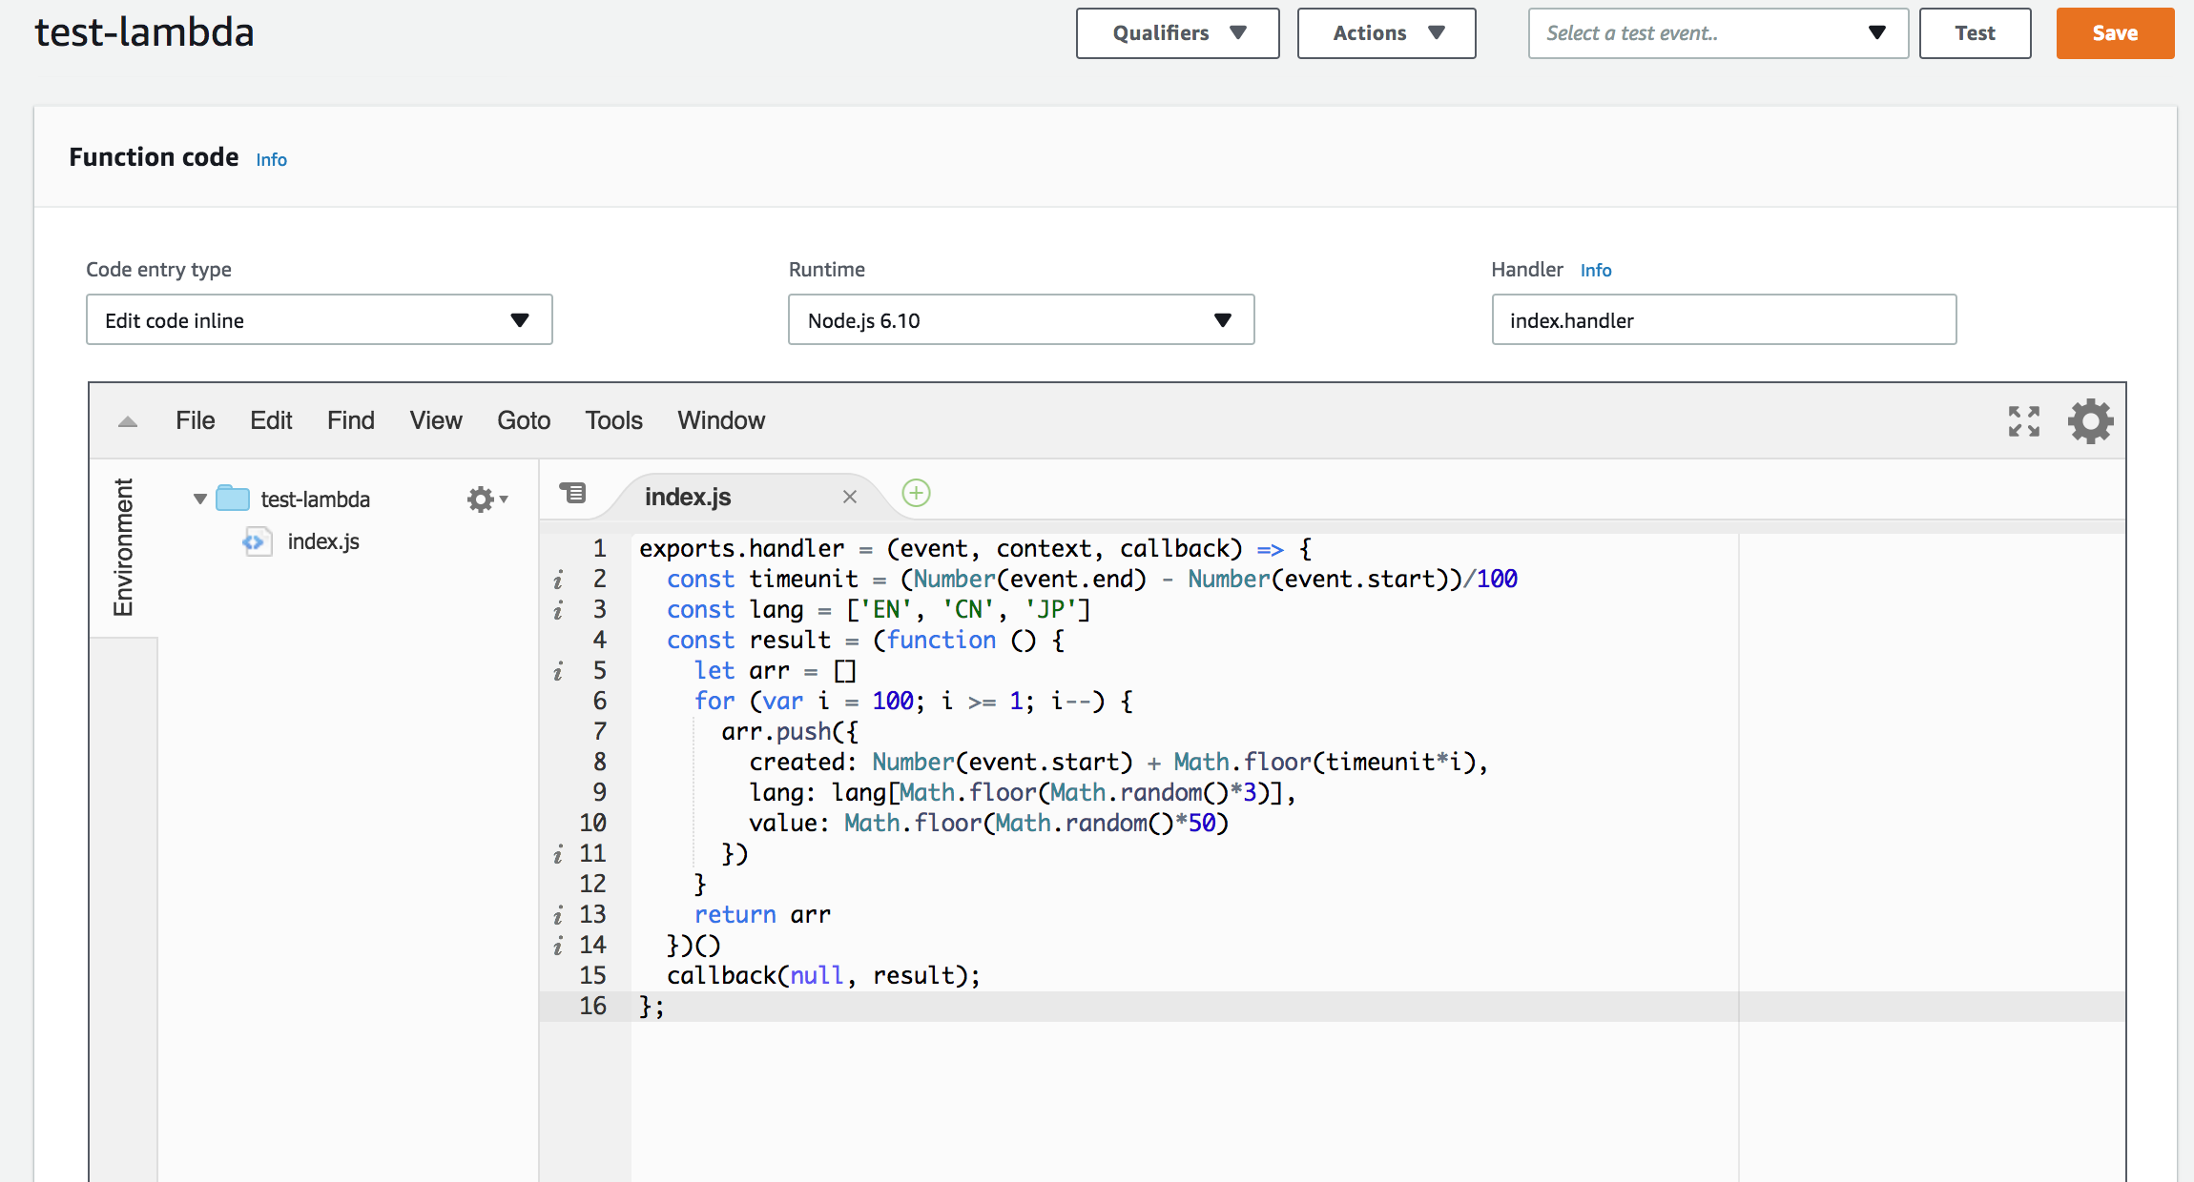
Task: Open the File menu
Action: (194, 420)
